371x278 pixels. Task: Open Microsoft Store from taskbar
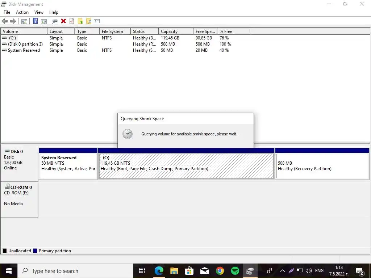coord(189,271)
